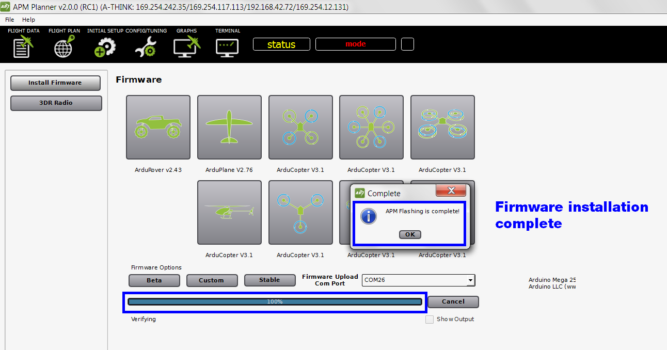Select the ArduRover v2.43 firmware
This screenshot has height=350, width=667.
tap(158, 128)
